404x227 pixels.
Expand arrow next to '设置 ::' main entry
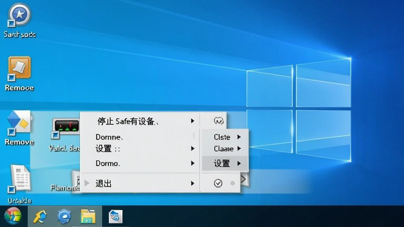193,149
